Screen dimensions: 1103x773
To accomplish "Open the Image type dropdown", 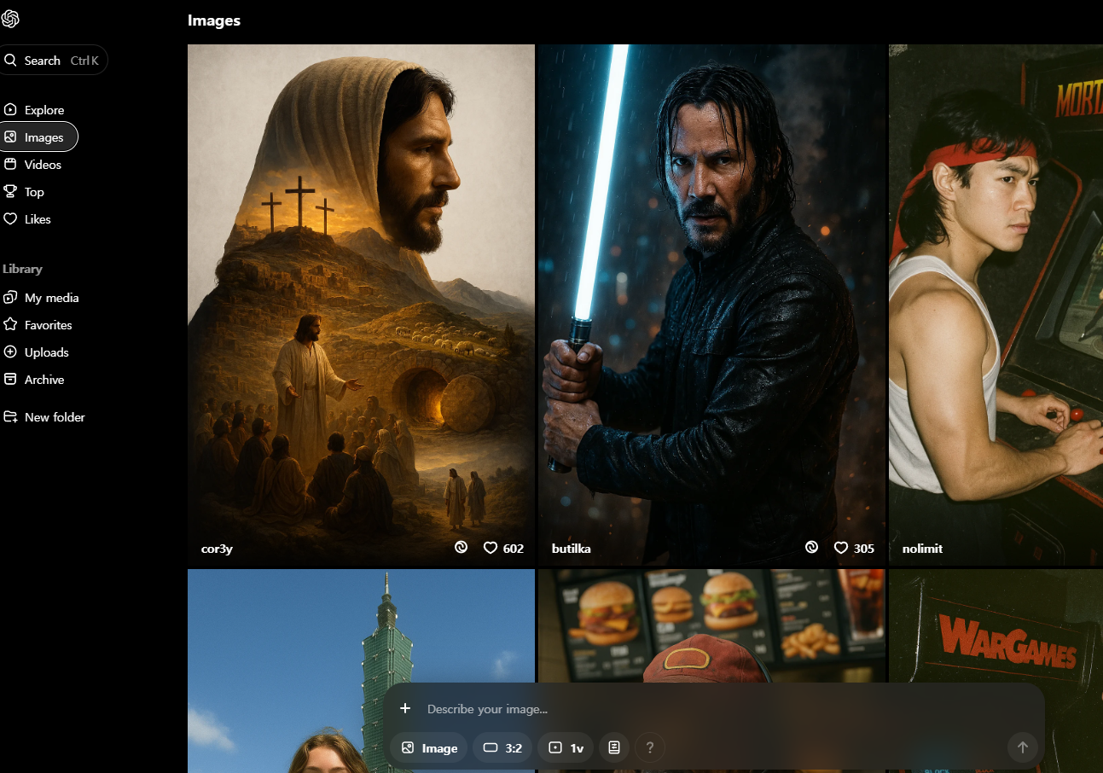I will [x=429, y=748].
